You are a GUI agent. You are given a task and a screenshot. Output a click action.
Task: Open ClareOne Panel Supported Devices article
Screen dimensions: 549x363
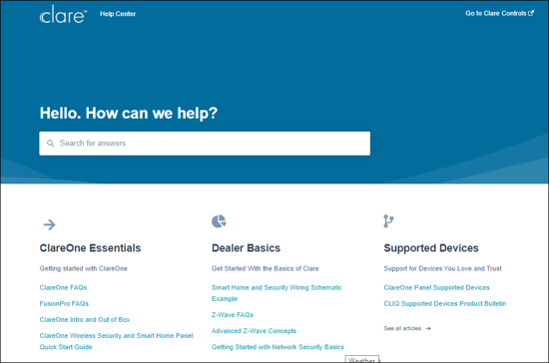coord(436,287)
